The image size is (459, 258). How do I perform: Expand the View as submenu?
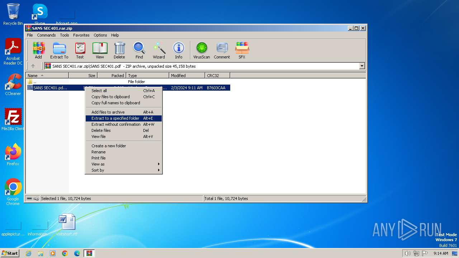(x=124, y=164)
